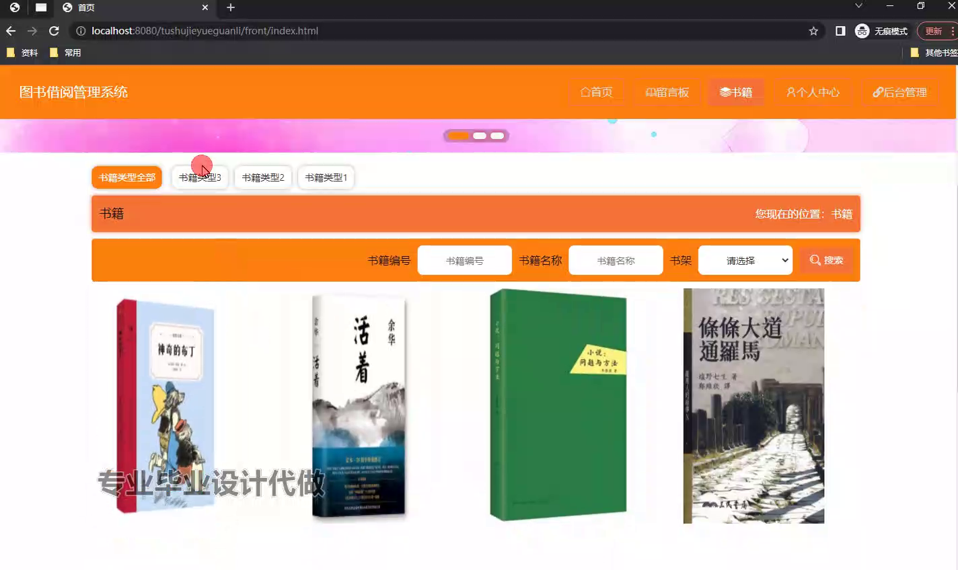Screen dimensions: 958x570
Task: Filter by 书籍类型3
Action: click(200, 177)
